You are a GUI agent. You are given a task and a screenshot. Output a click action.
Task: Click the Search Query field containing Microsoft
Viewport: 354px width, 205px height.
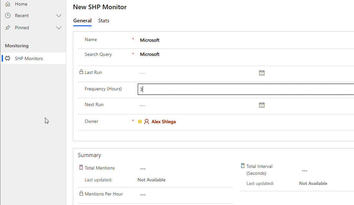pyautogui.click(x=246, y=54)
